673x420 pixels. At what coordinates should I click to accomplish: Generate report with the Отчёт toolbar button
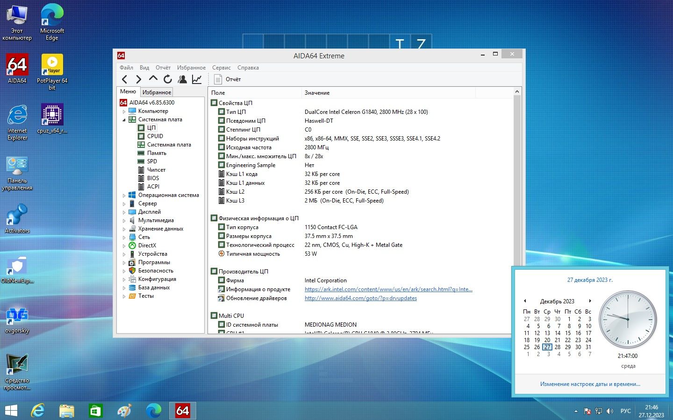coord(228,79)
